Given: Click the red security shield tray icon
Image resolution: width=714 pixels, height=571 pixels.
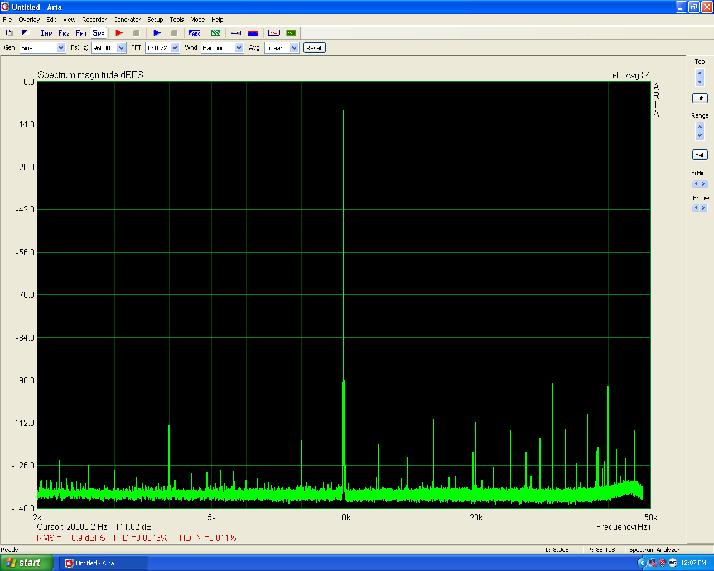Looking at the screenshot, I should click(x=662, y=563).
